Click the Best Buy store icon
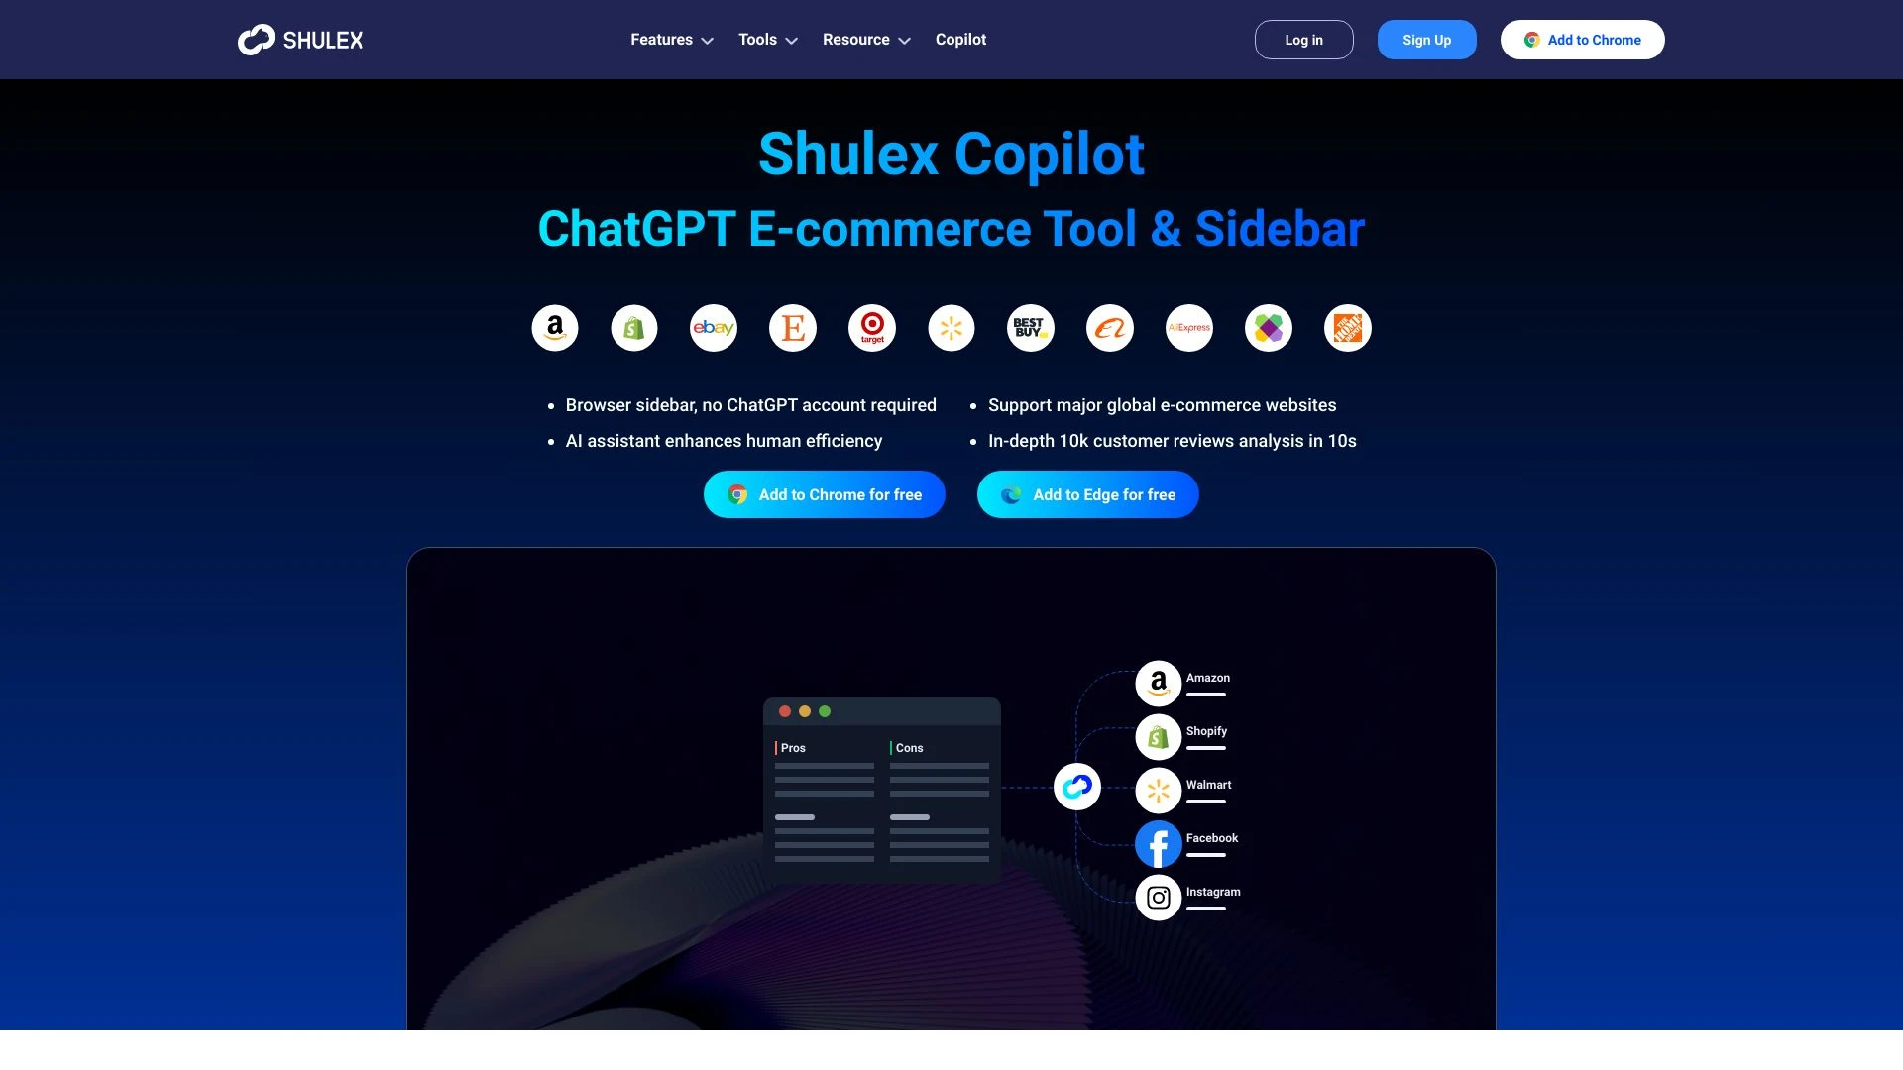The width and height of the screenshot is (1903, 1070). click(x=1030, y=327)
